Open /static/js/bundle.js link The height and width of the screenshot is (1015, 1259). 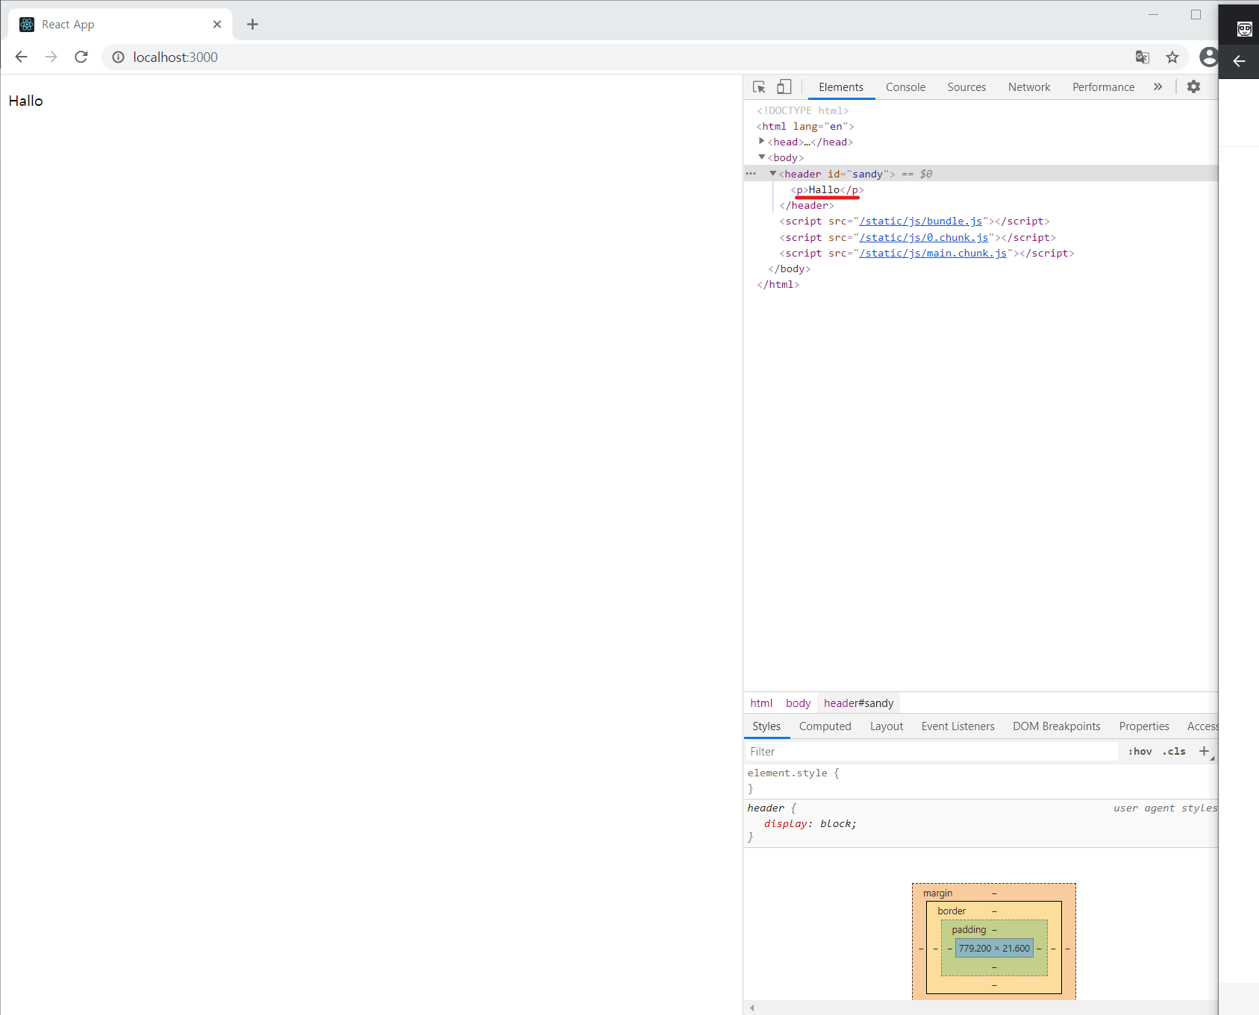click(921, 221)
